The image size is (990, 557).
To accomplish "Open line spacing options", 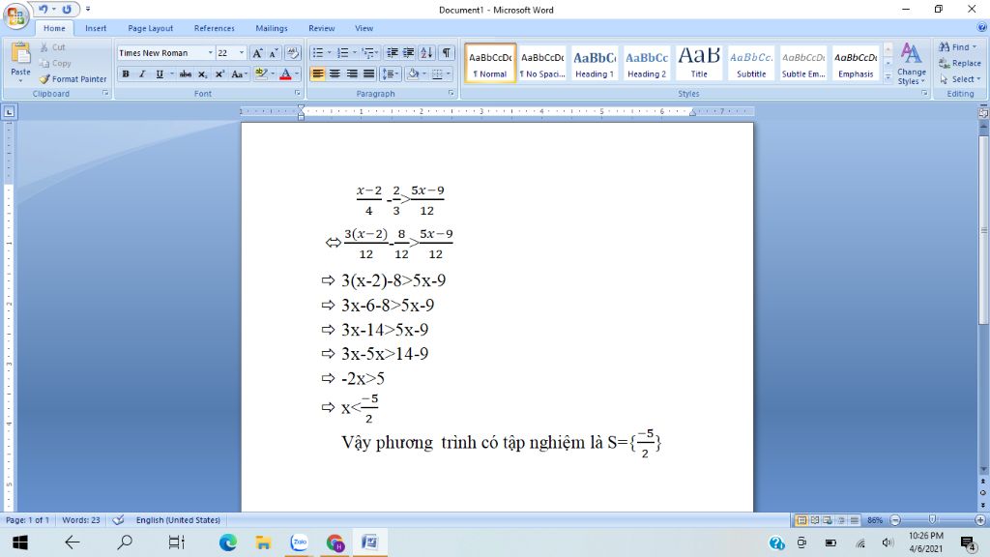I will point(391,73).
